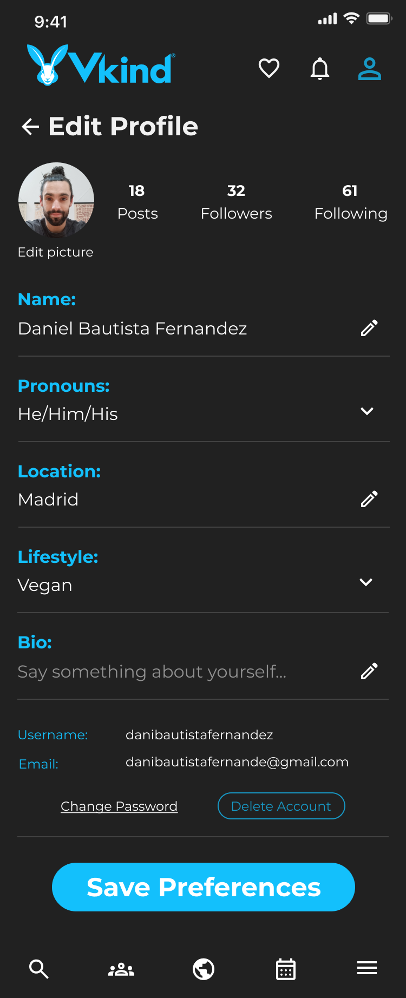The height and width of the screenshot is (998, 406).
Task: Open the search tab in bottom bar
Action: pyautogui.click(x=39, y=969)
